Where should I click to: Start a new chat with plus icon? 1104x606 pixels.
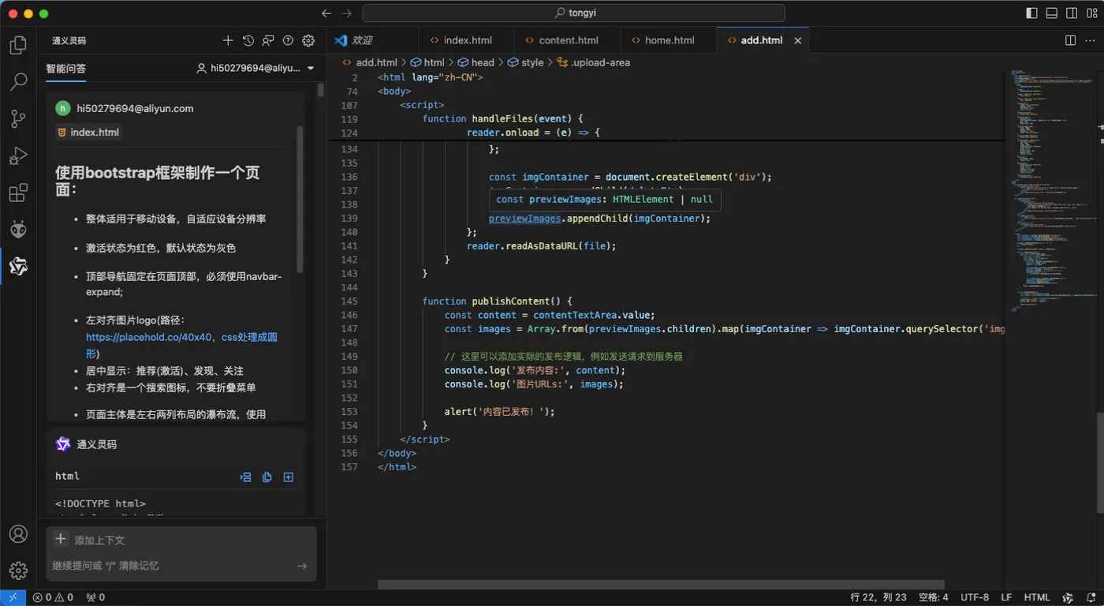(x=228, y=40)
